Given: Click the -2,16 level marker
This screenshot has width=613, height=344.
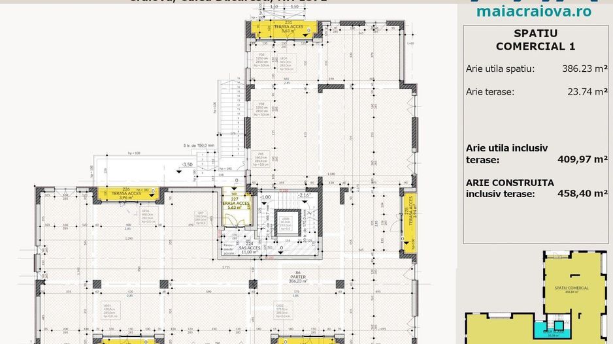Looking at the screenshot, I should (x=303, y=195).
